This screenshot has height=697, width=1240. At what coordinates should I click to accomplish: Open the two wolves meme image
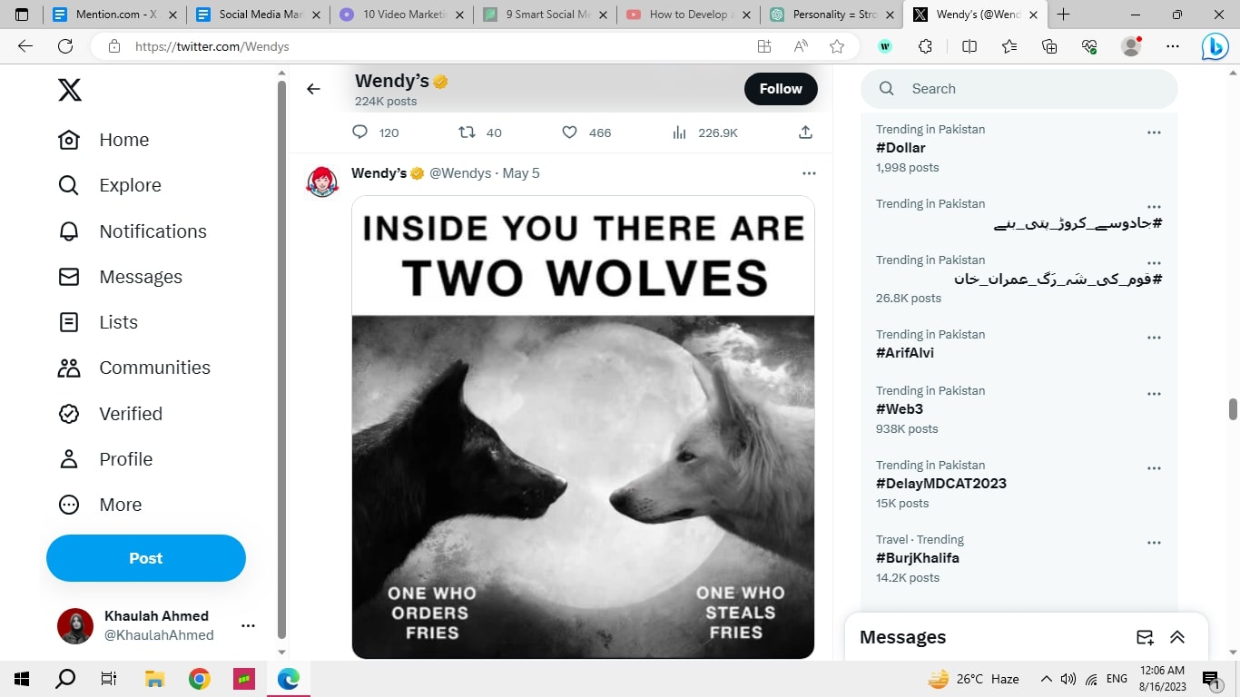click(583, 427)
